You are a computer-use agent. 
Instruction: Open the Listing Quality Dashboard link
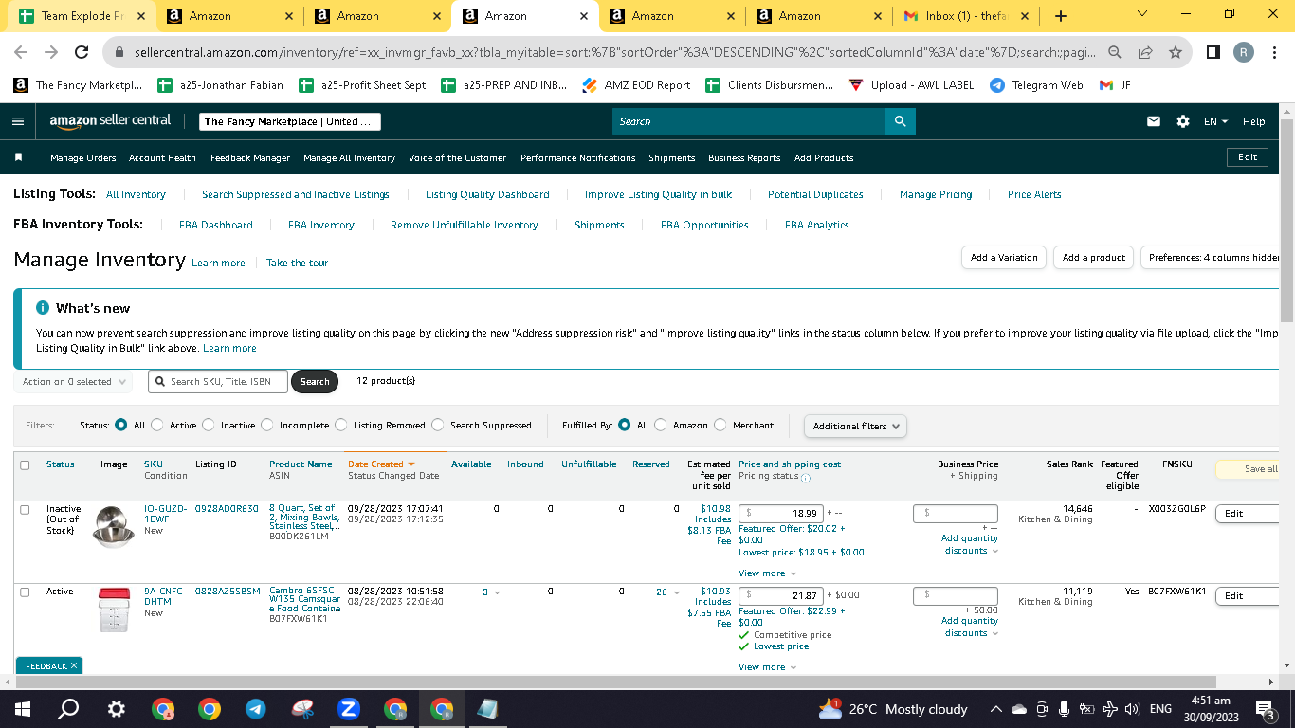(487, 194)
